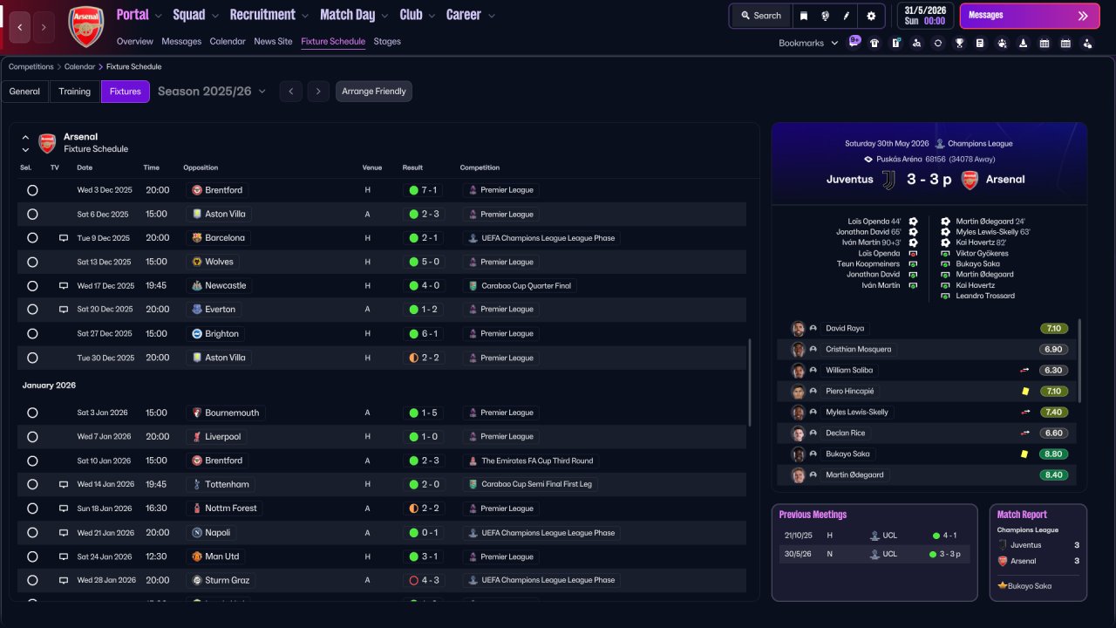1116x628 pixels.
Task: Open the inbox icon with 9+ badge
Action: pyautogui.click(x=854, y=41)
